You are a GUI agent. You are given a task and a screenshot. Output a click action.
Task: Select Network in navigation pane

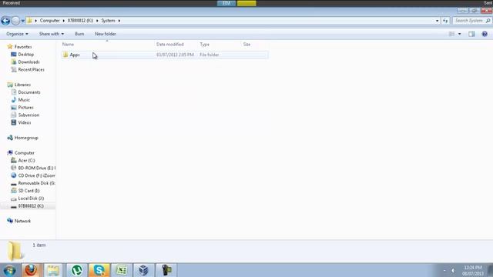click(22, 221)
